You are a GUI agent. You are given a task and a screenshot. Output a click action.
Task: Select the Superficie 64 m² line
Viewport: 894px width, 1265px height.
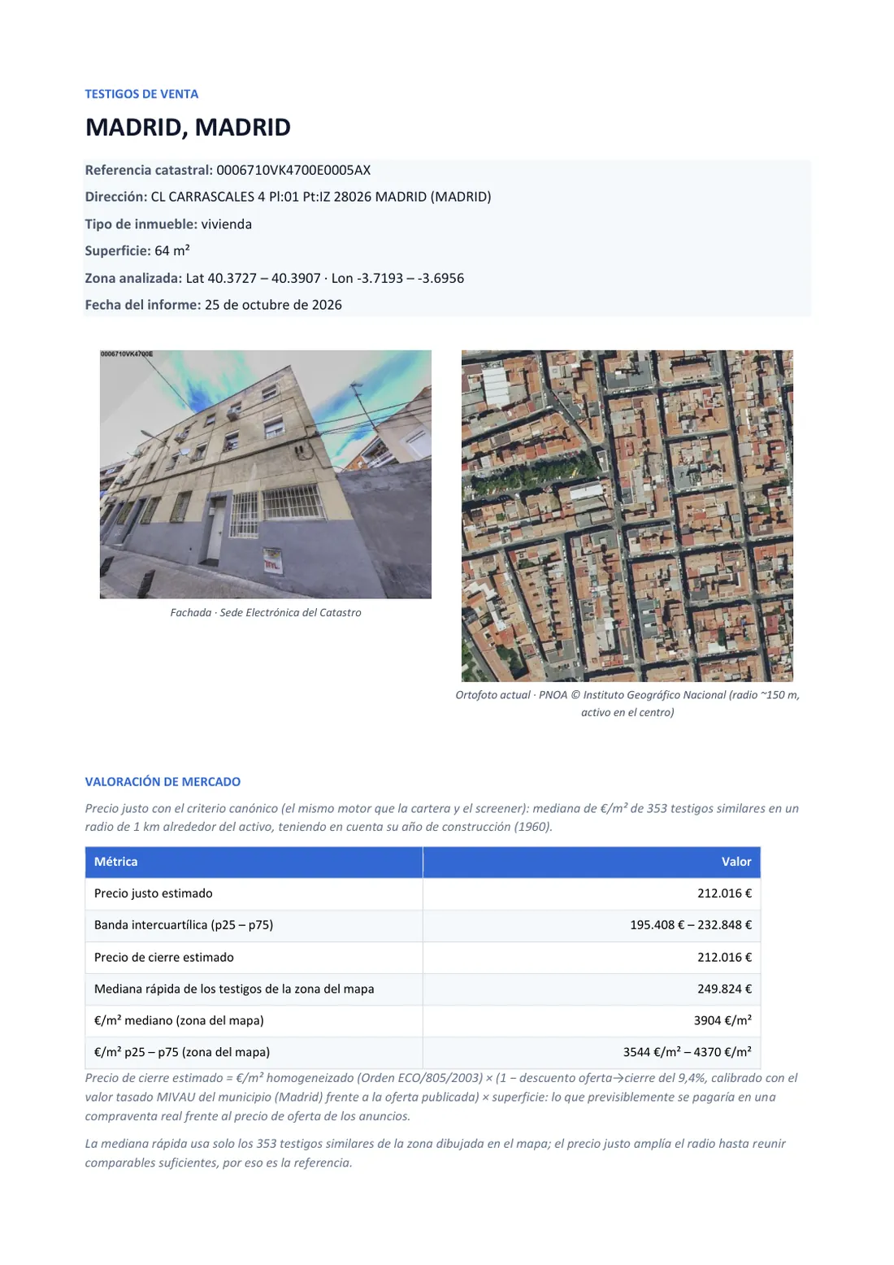(x=137, y=250)
